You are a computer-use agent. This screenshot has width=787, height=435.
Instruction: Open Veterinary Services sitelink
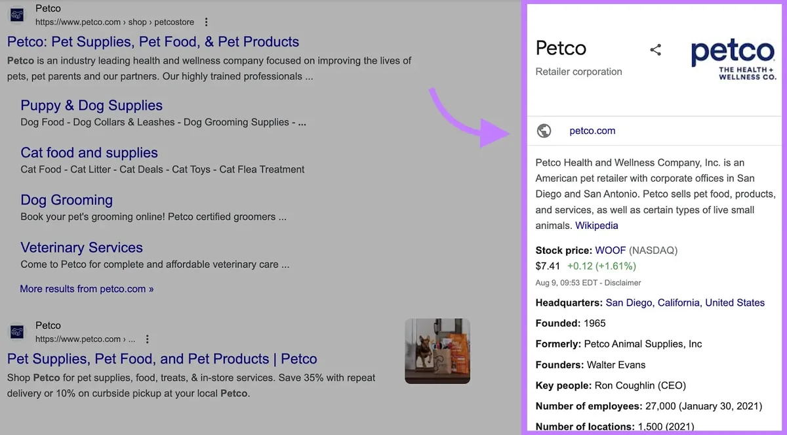pos(81,247)
